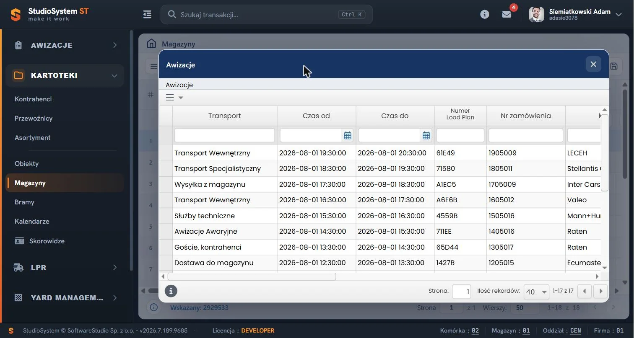The width and height of the screenshot is (634, 338).
Task: Click the Magazyn 01 status value
Action: (526, 331)
